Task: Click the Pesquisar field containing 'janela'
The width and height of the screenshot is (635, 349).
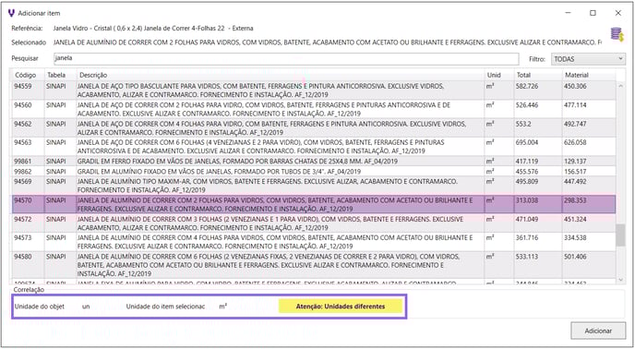Action: (286, 58)
